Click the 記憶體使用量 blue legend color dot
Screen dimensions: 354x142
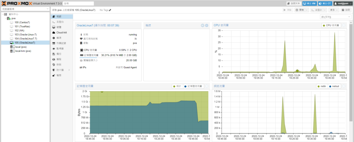click(x=185, y=86)
